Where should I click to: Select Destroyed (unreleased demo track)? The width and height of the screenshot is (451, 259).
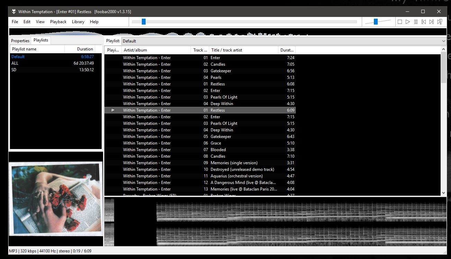coord(200,169)
